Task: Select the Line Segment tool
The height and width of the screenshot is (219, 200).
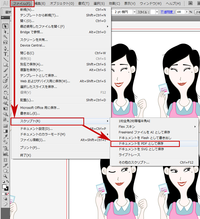Action: pyautogui.click(x=5, y=59)
